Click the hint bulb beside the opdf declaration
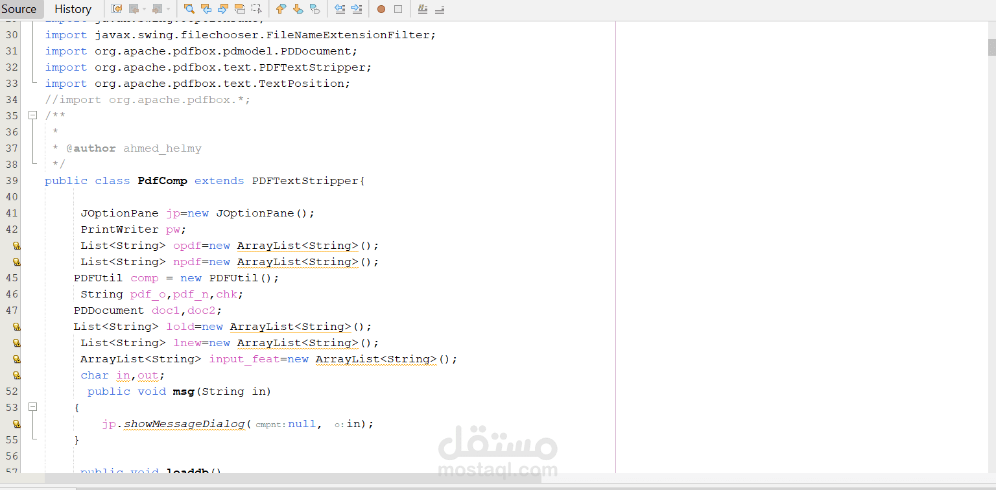The width and height of the screenshot is (996, 490). (x=16, y=246)
